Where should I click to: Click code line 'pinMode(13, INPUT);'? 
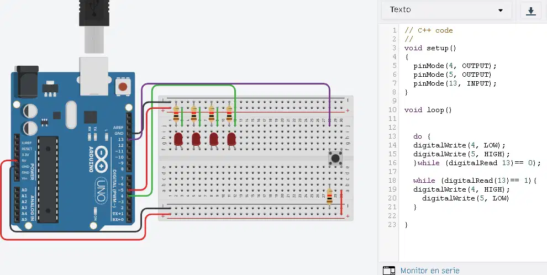455,83
